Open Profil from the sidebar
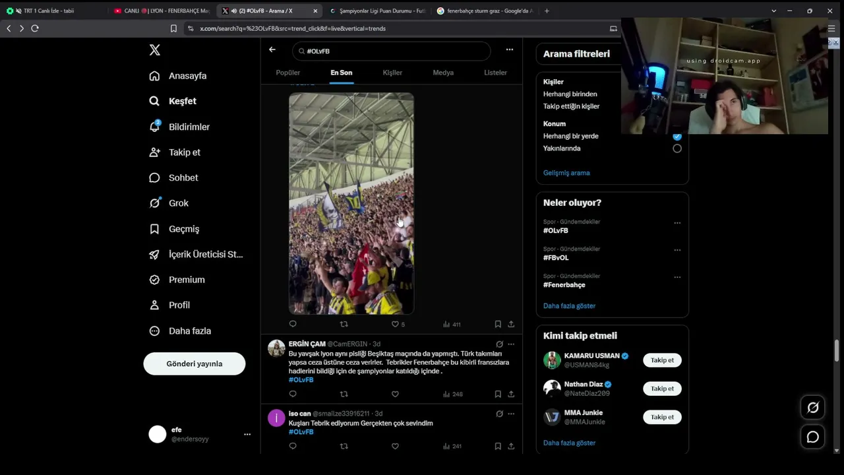This screenshot has height=475, width=844. [x=169, y=305]
